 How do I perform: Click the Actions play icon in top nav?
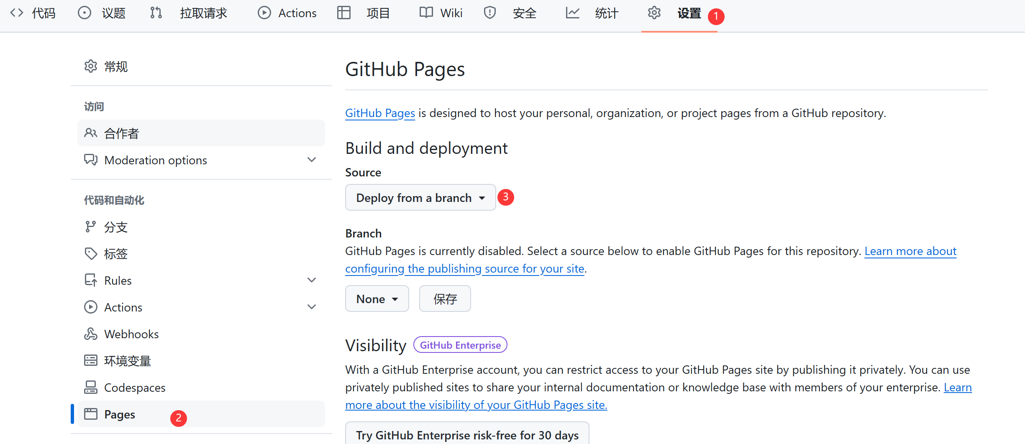click(x=264, y=13)
